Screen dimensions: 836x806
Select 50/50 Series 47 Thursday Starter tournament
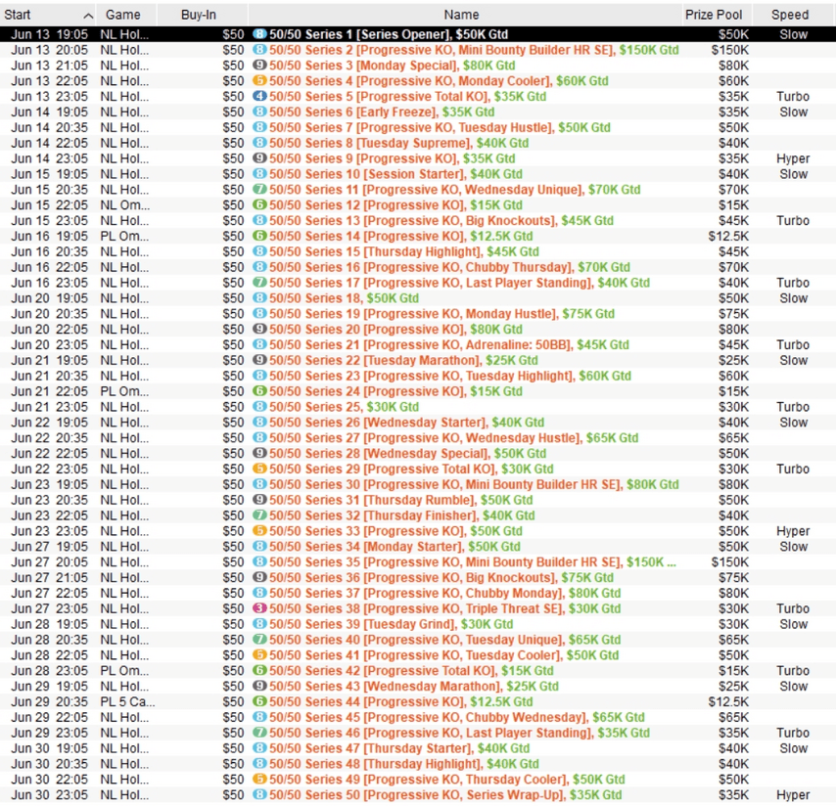coord(418,748)
